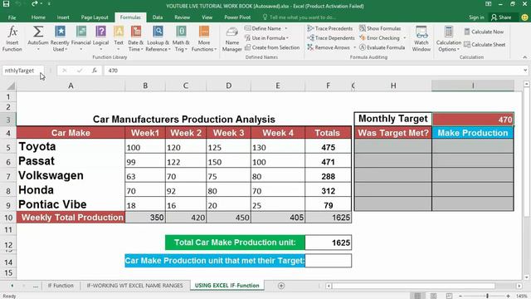Switch to the Review tab
This screenshot has height=299, width=531.
(183, 17)
